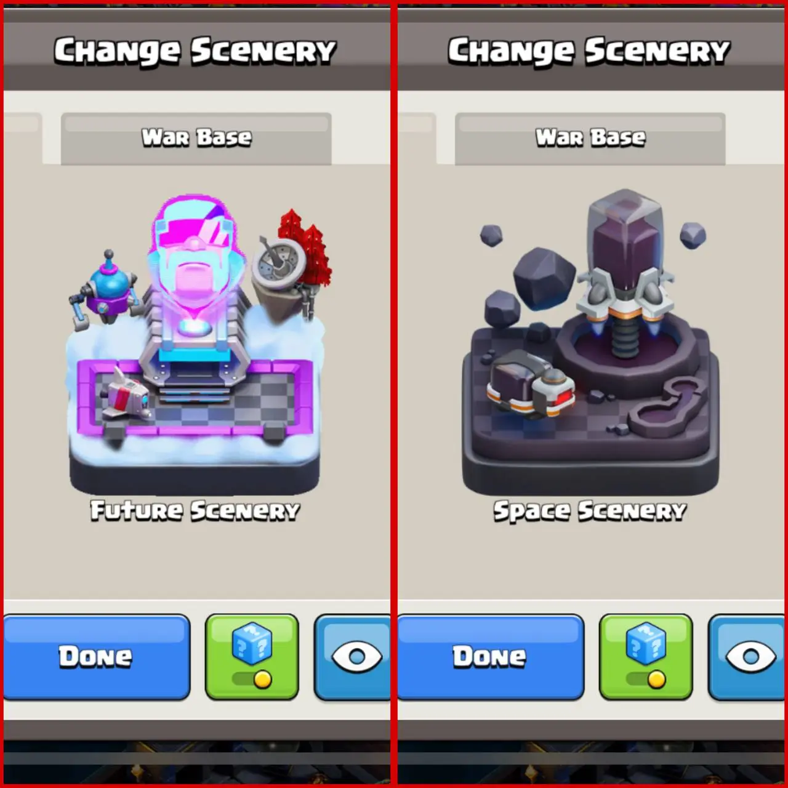Toggle random scenery dice in Space panel
The image size is (788, 788).
point(646,657)
